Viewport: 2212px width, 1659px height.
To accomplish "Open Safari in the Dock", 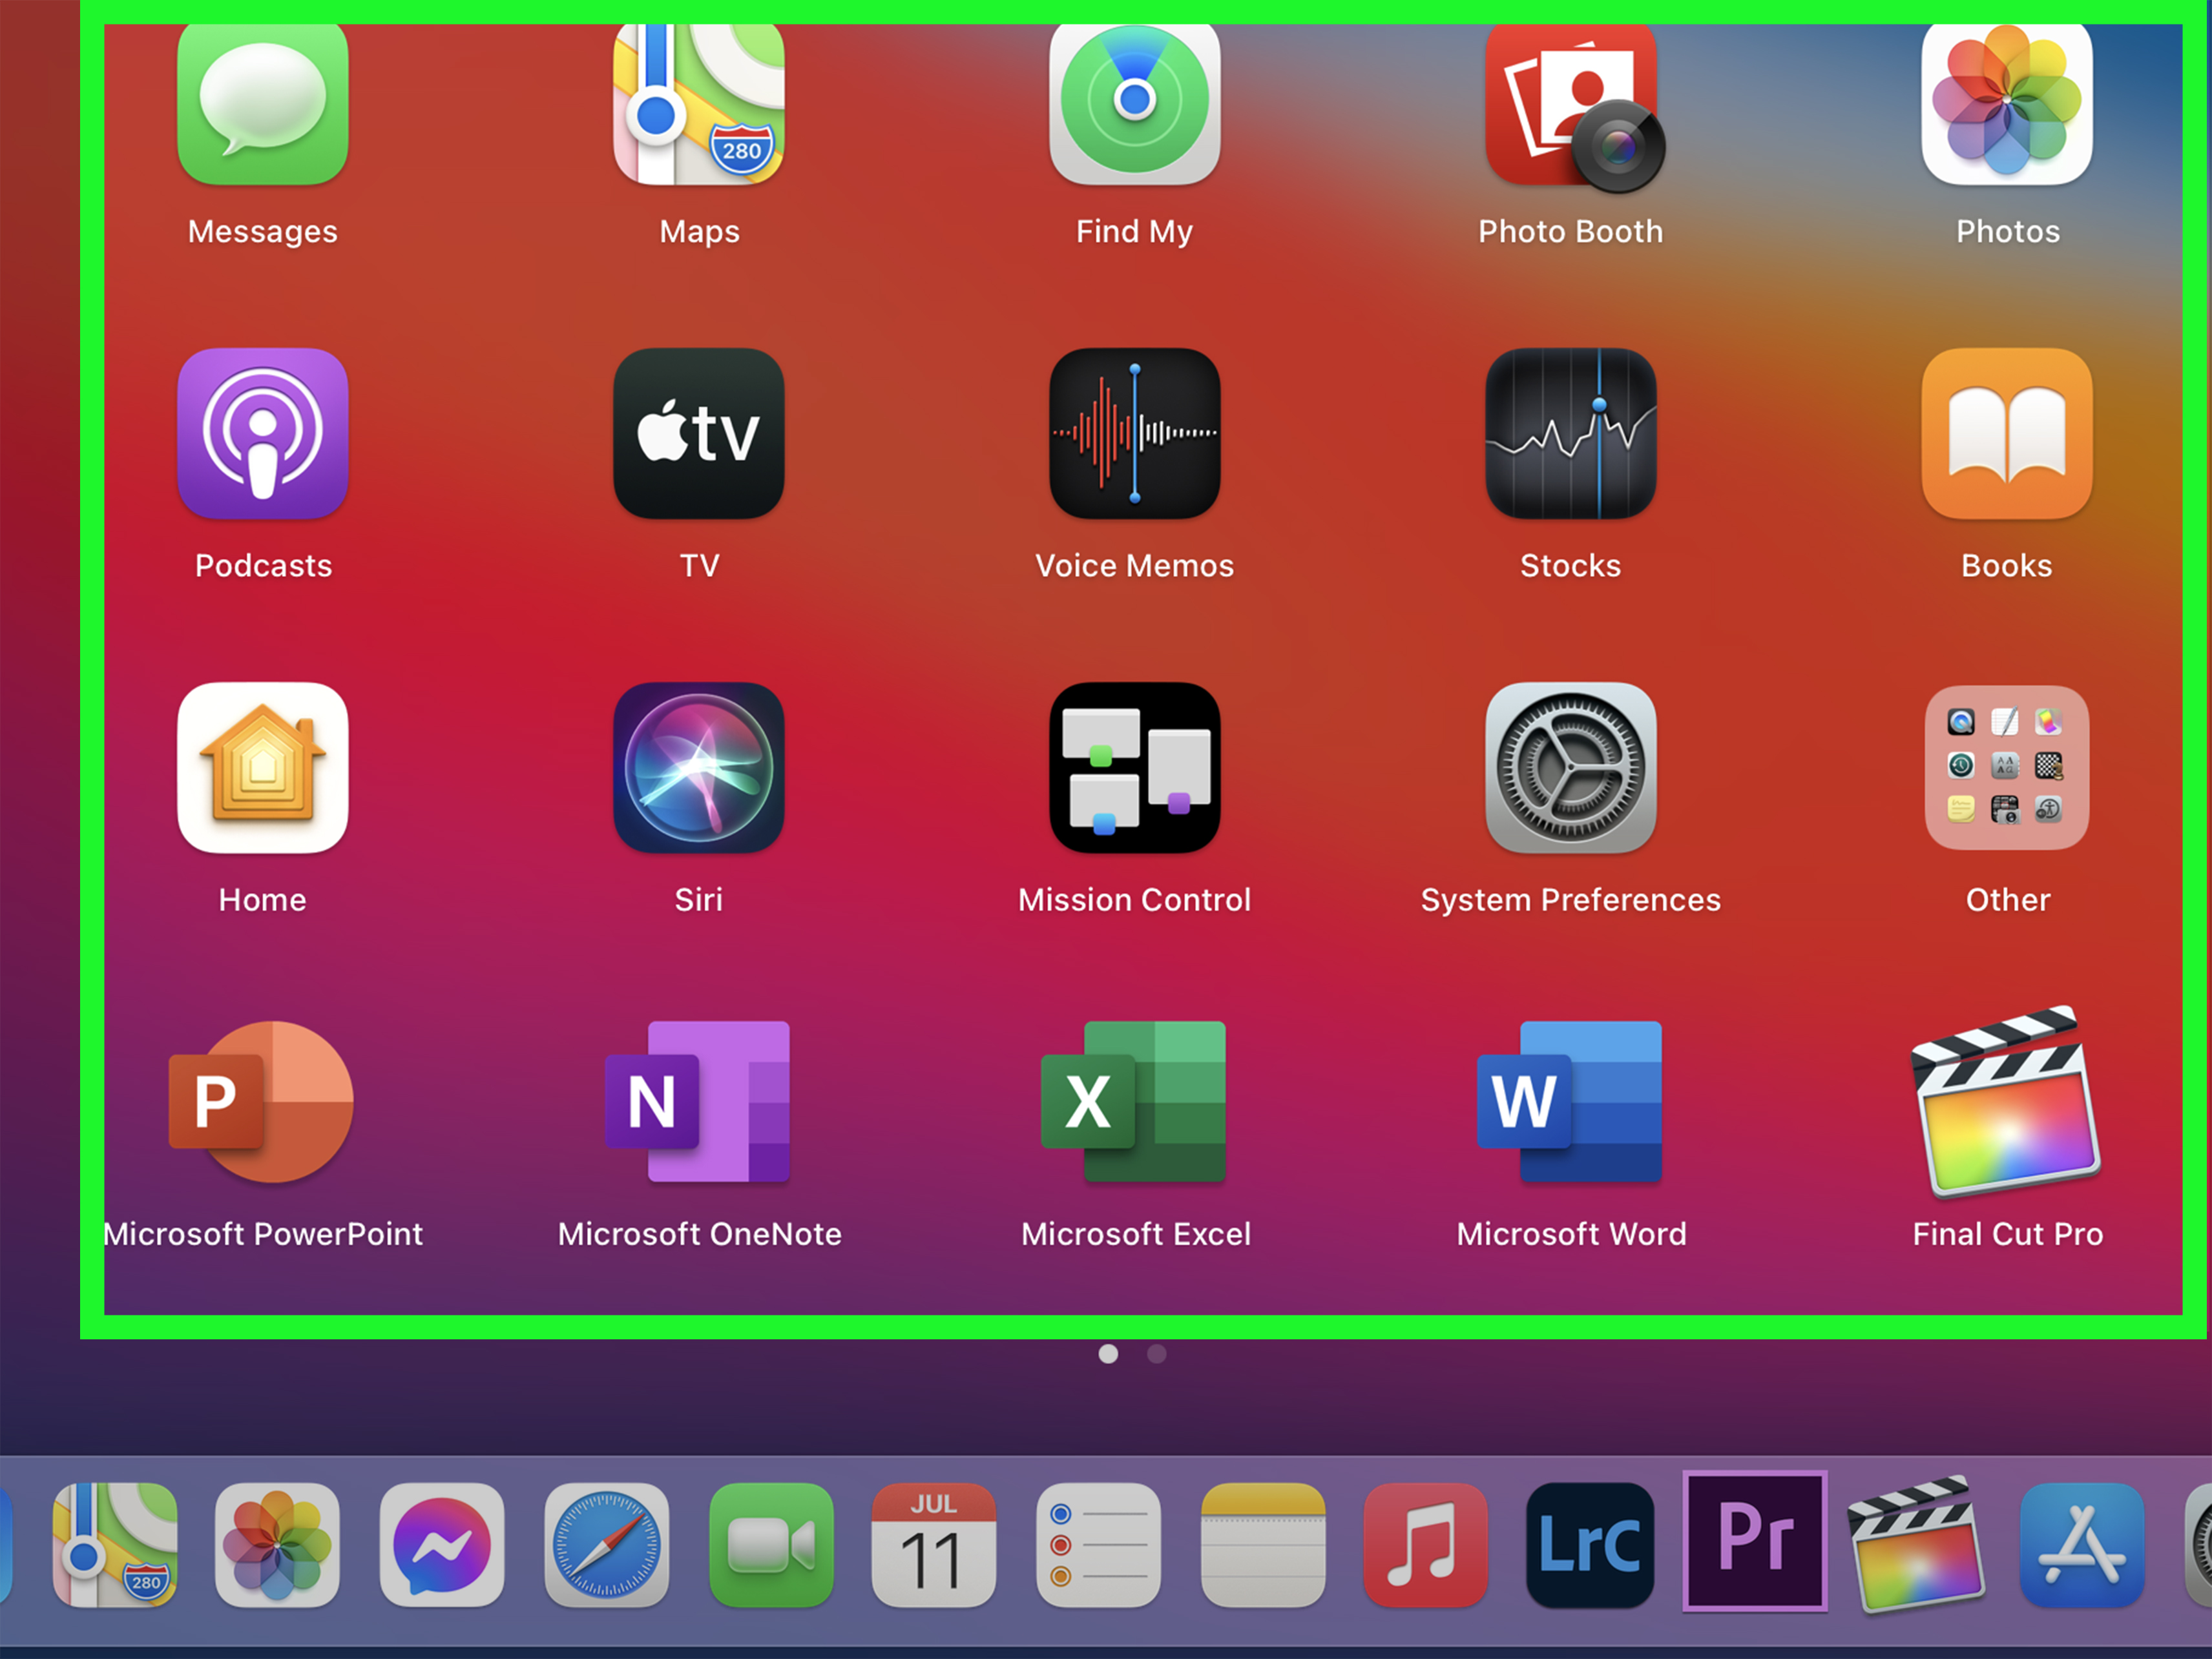I will click(607, 1545).
